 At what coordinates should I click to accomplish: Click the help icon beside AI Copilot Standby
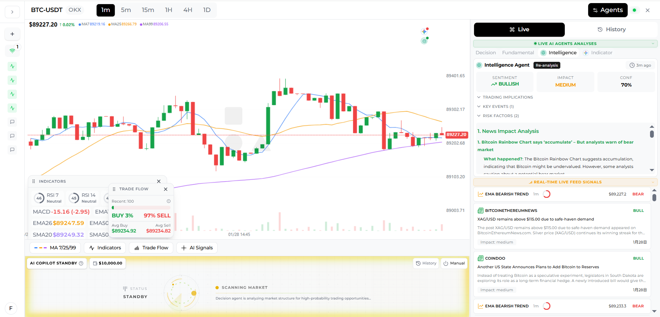81,263
